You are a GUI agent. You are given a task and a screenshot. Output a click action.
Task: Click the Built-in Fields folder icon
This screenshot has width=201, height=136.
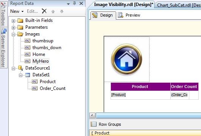click(x=20, y=20)
